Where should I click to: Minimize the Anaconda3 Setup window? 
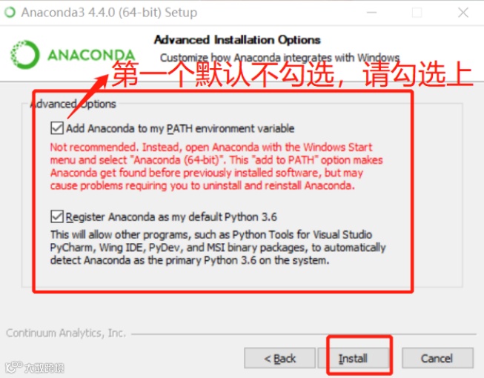click(x=371, y=13)
